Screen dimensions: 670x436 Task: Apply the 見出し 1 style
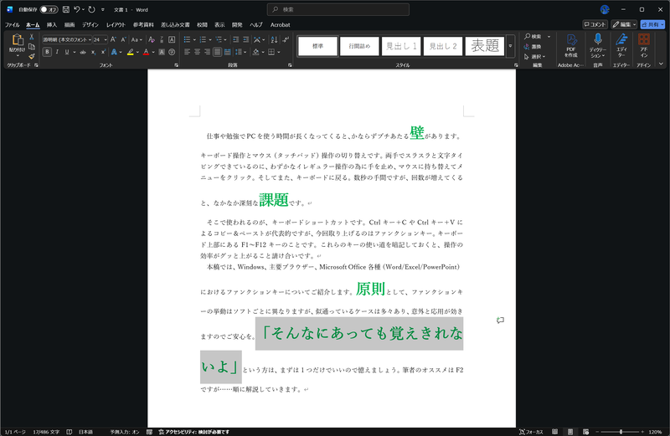(401, 46)
